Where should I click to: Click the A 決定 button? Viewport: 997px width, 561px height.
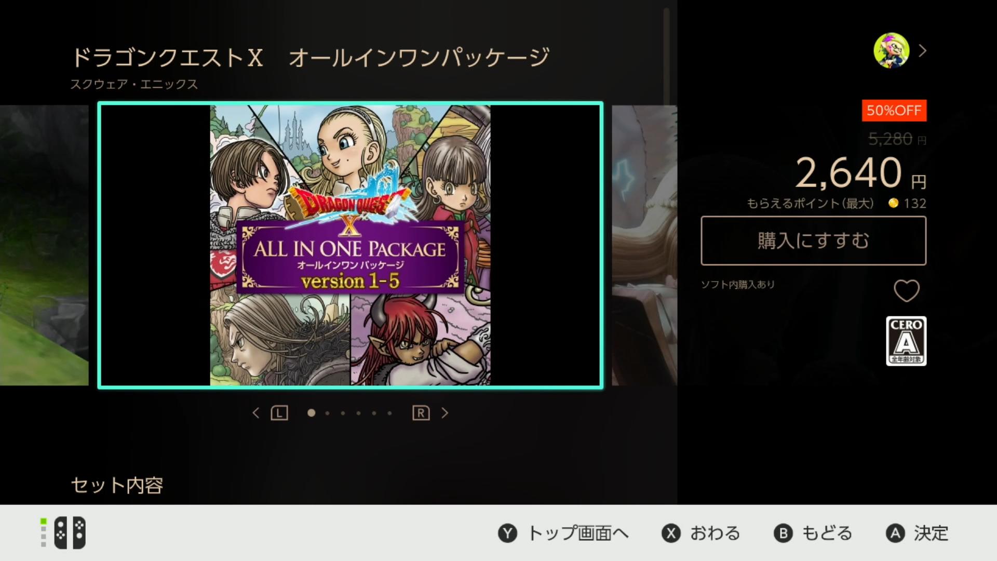917,533
